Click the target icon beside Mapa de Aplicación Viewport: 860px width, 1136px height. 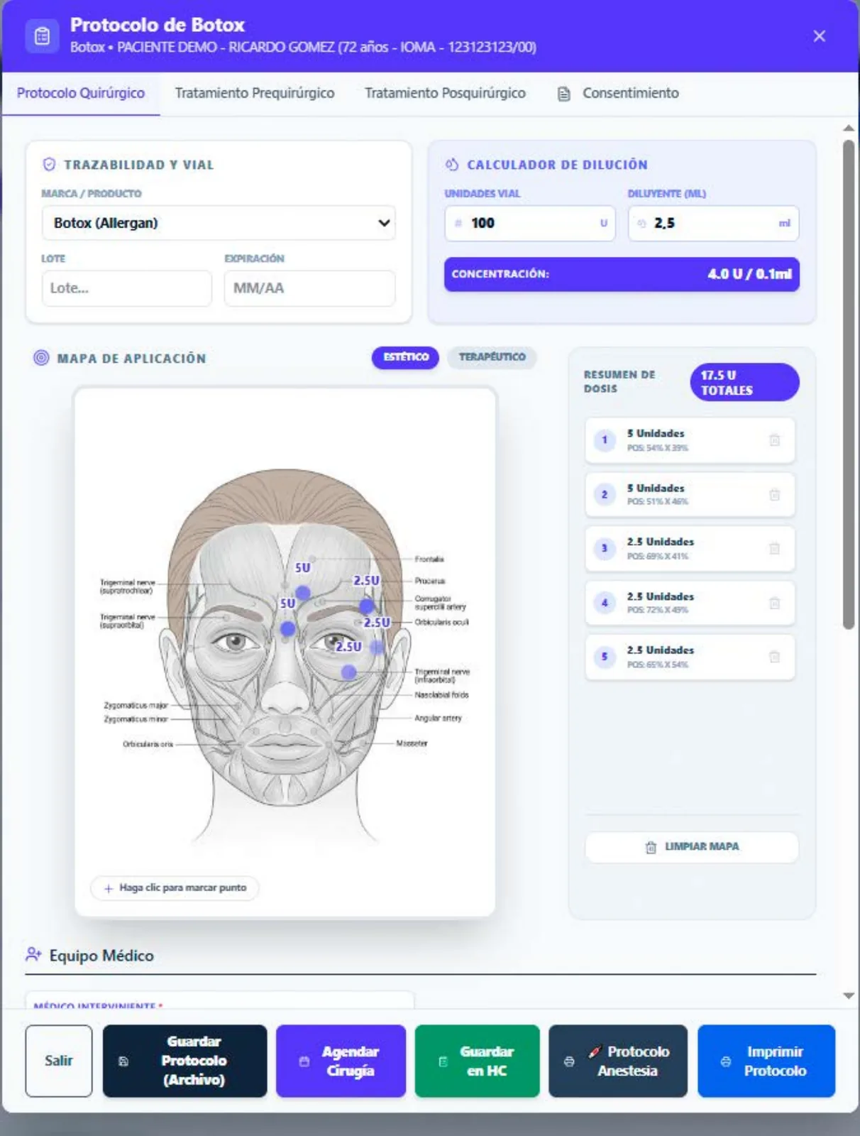[x=42, y=358]
